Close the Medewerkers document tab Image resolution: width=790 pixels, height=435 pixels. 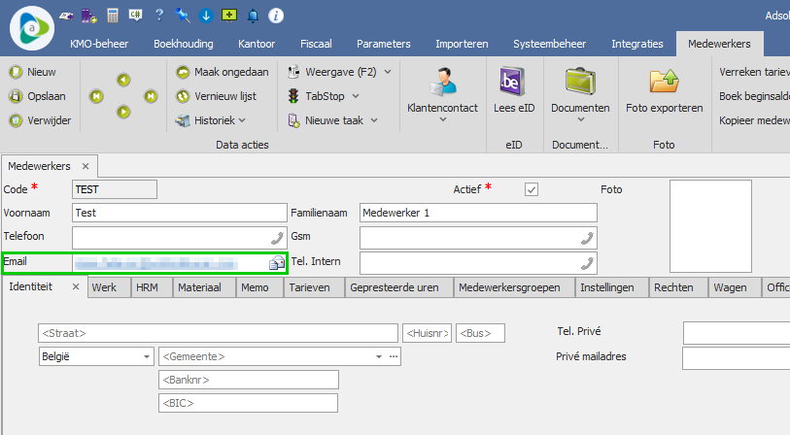point(86,166)
